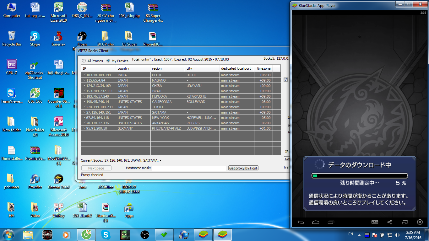Click the timezone column header
The height and width of the screenshot is (241, 429).
(263, 68)
